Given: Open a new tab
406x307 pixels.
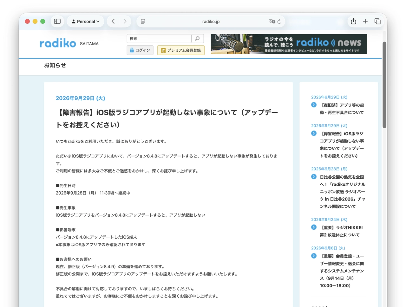Looking at the screenshot, I should point(365,21).
